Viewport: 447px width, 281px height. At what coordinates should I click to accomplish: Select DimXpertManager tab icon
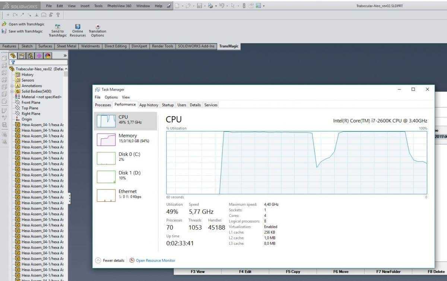pyautogui.click(x=39, y=55)
